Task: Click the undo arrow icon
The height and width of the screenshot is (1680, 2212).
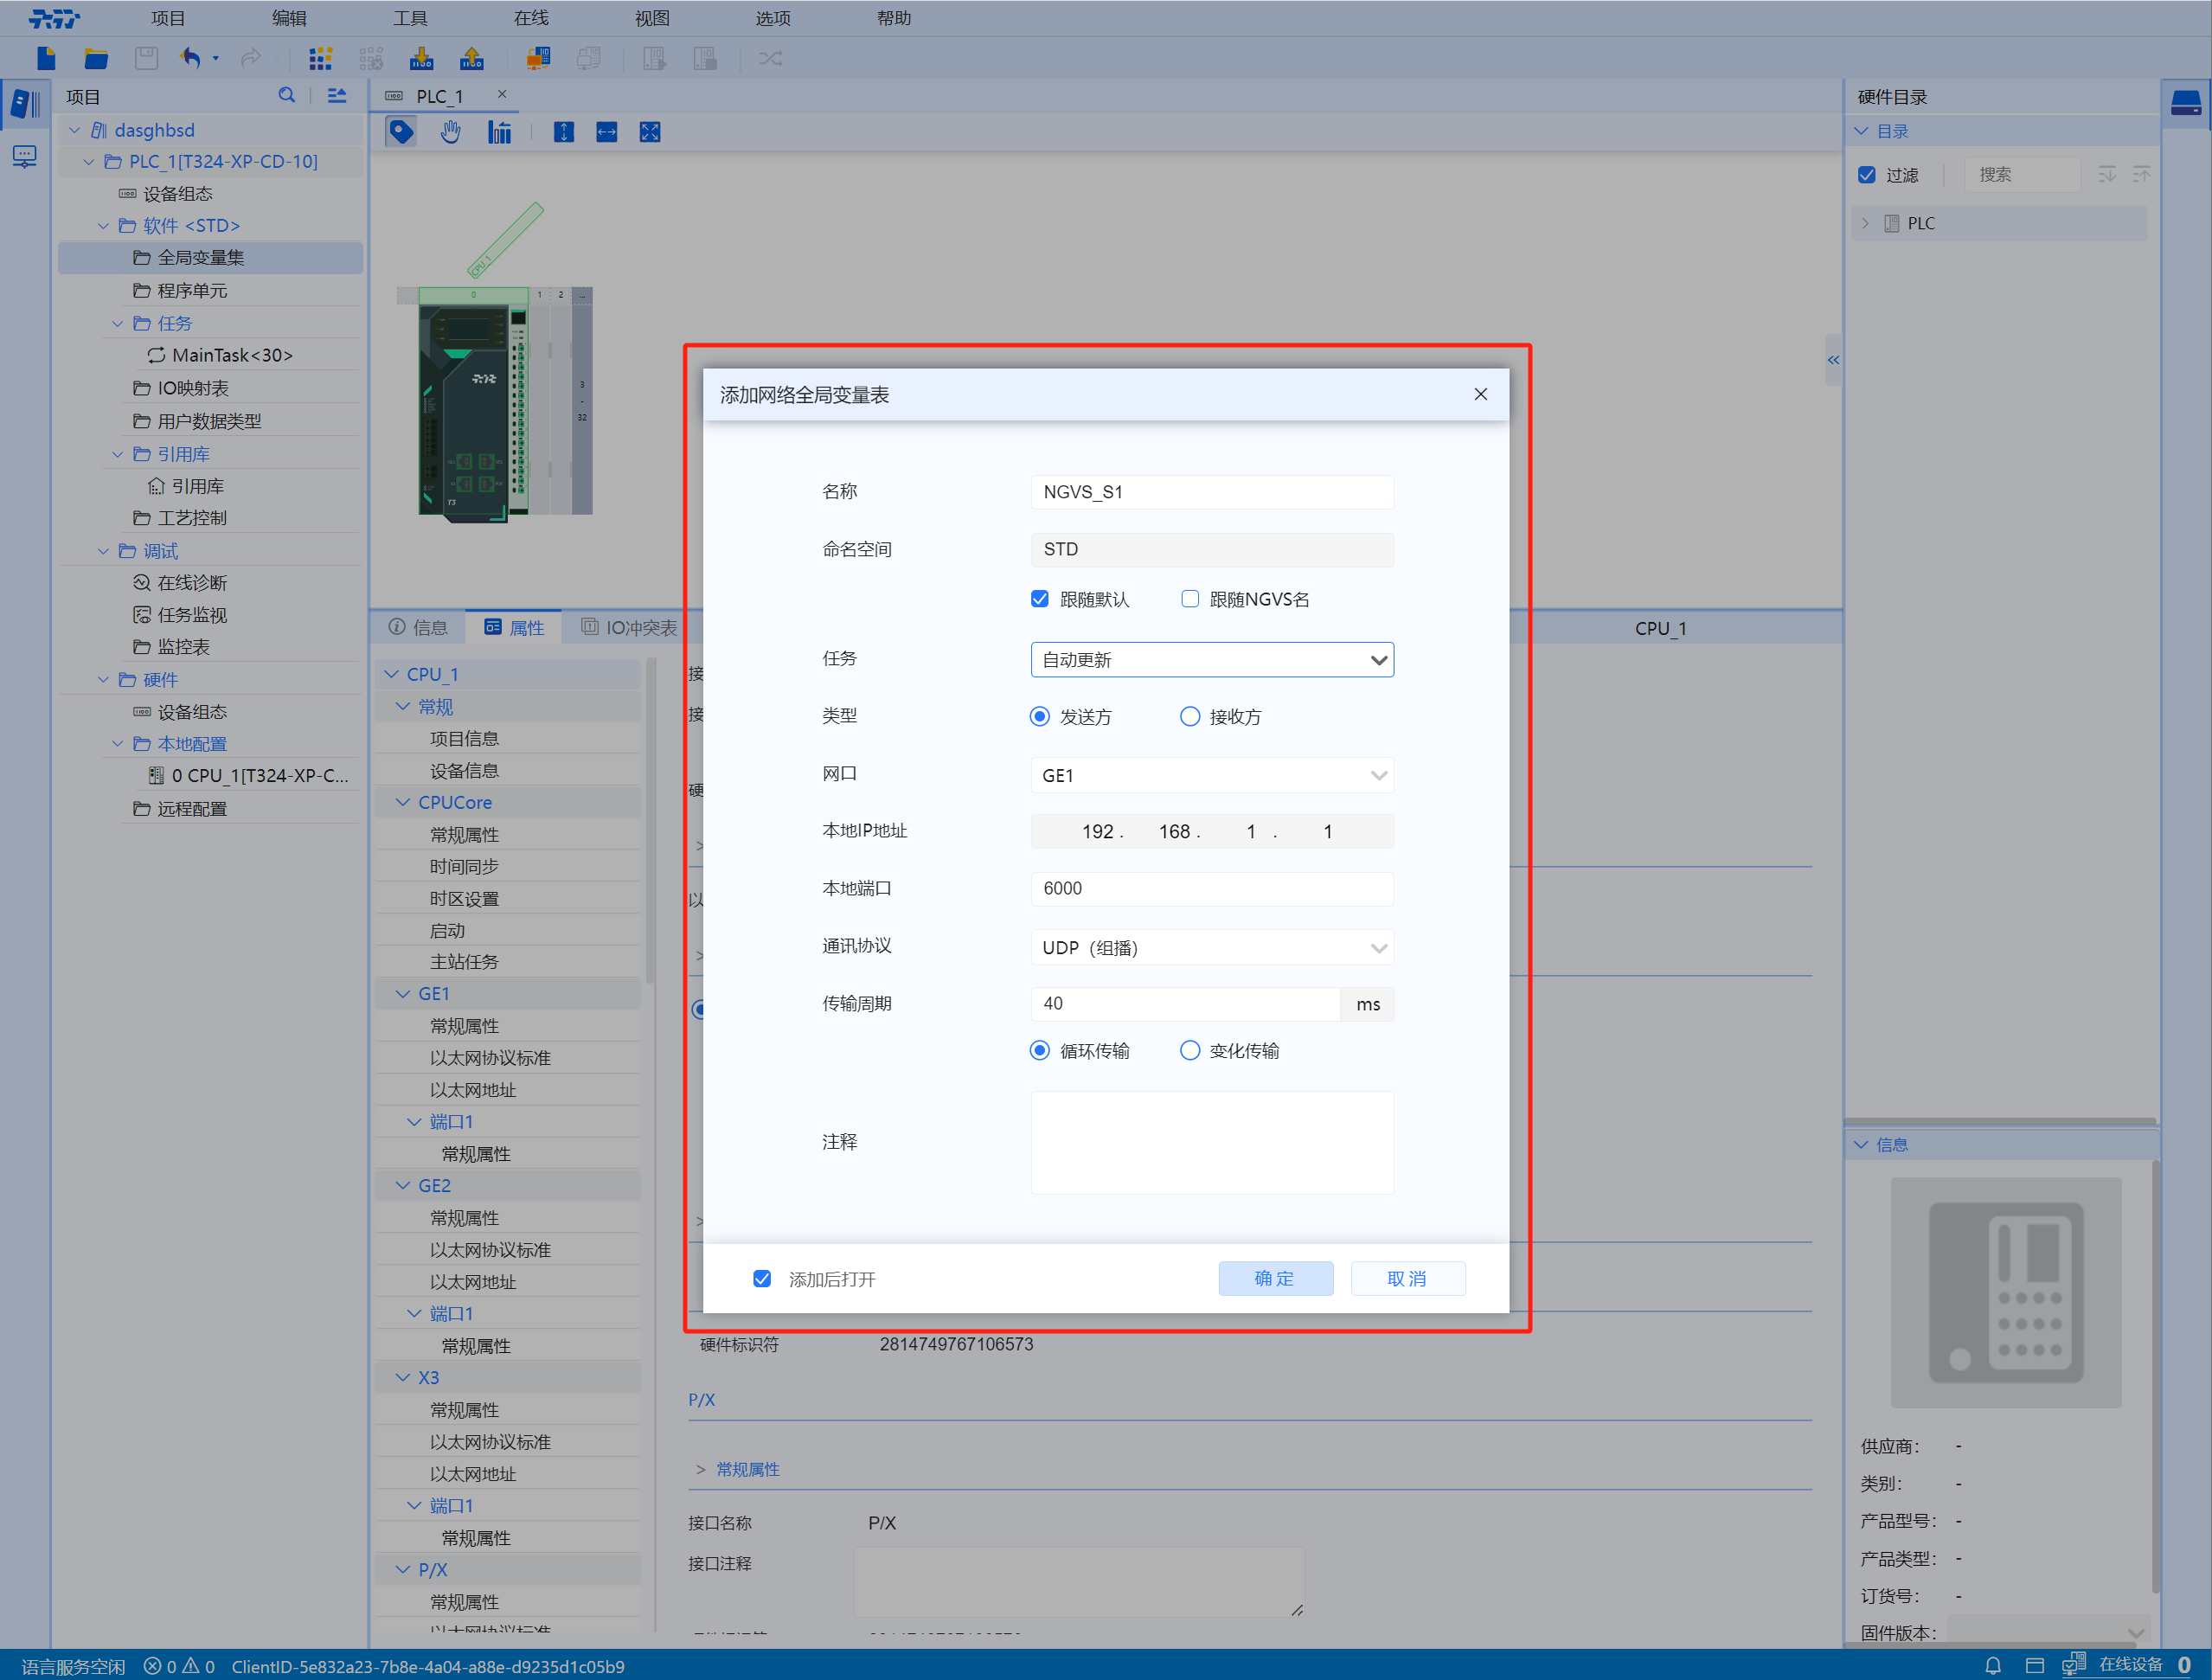Action: pyautogui.click(x=190, y=59)
